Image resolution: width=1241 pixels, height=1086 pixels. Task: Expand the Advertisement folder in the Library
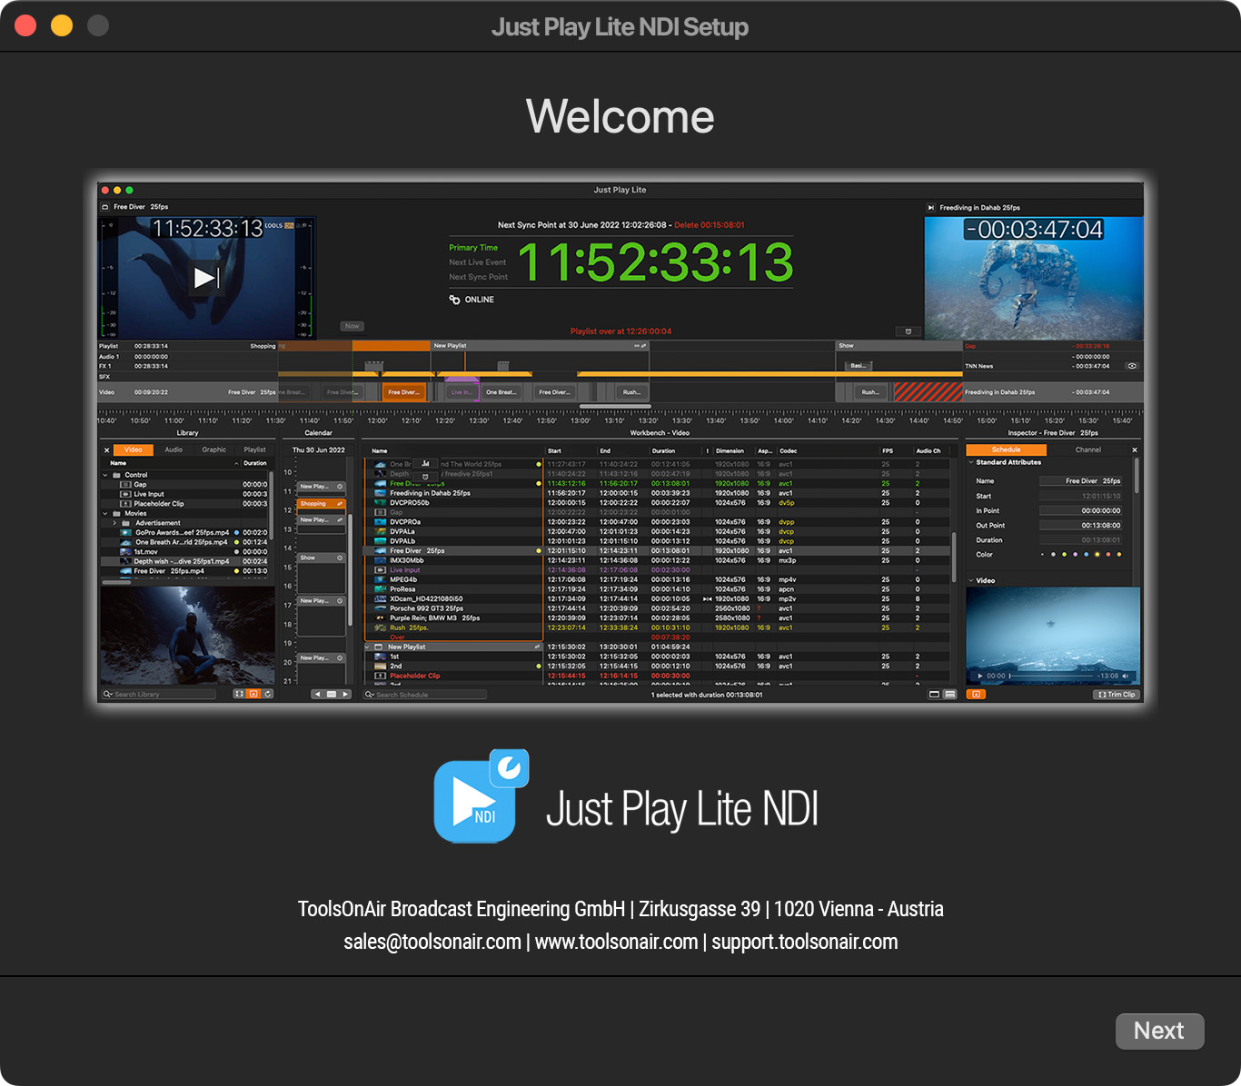click(x=114, y=523)
